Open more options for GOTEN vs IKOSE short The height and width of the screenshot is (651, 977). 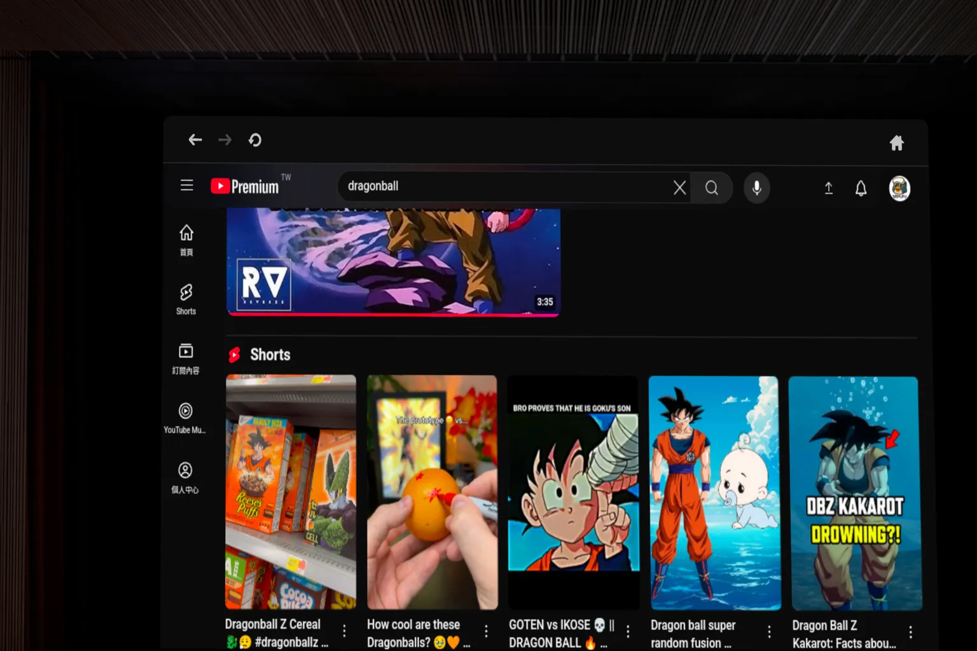click(628, 631)
